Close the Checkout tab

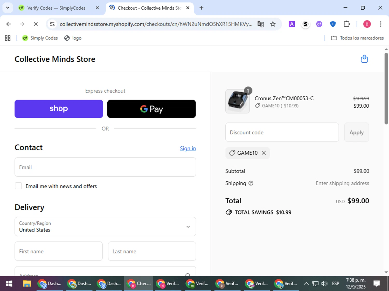(x=188, y=8)
